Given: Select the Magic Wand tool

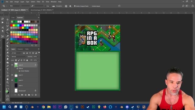Looking at the screenshot, I should (7, 30).
